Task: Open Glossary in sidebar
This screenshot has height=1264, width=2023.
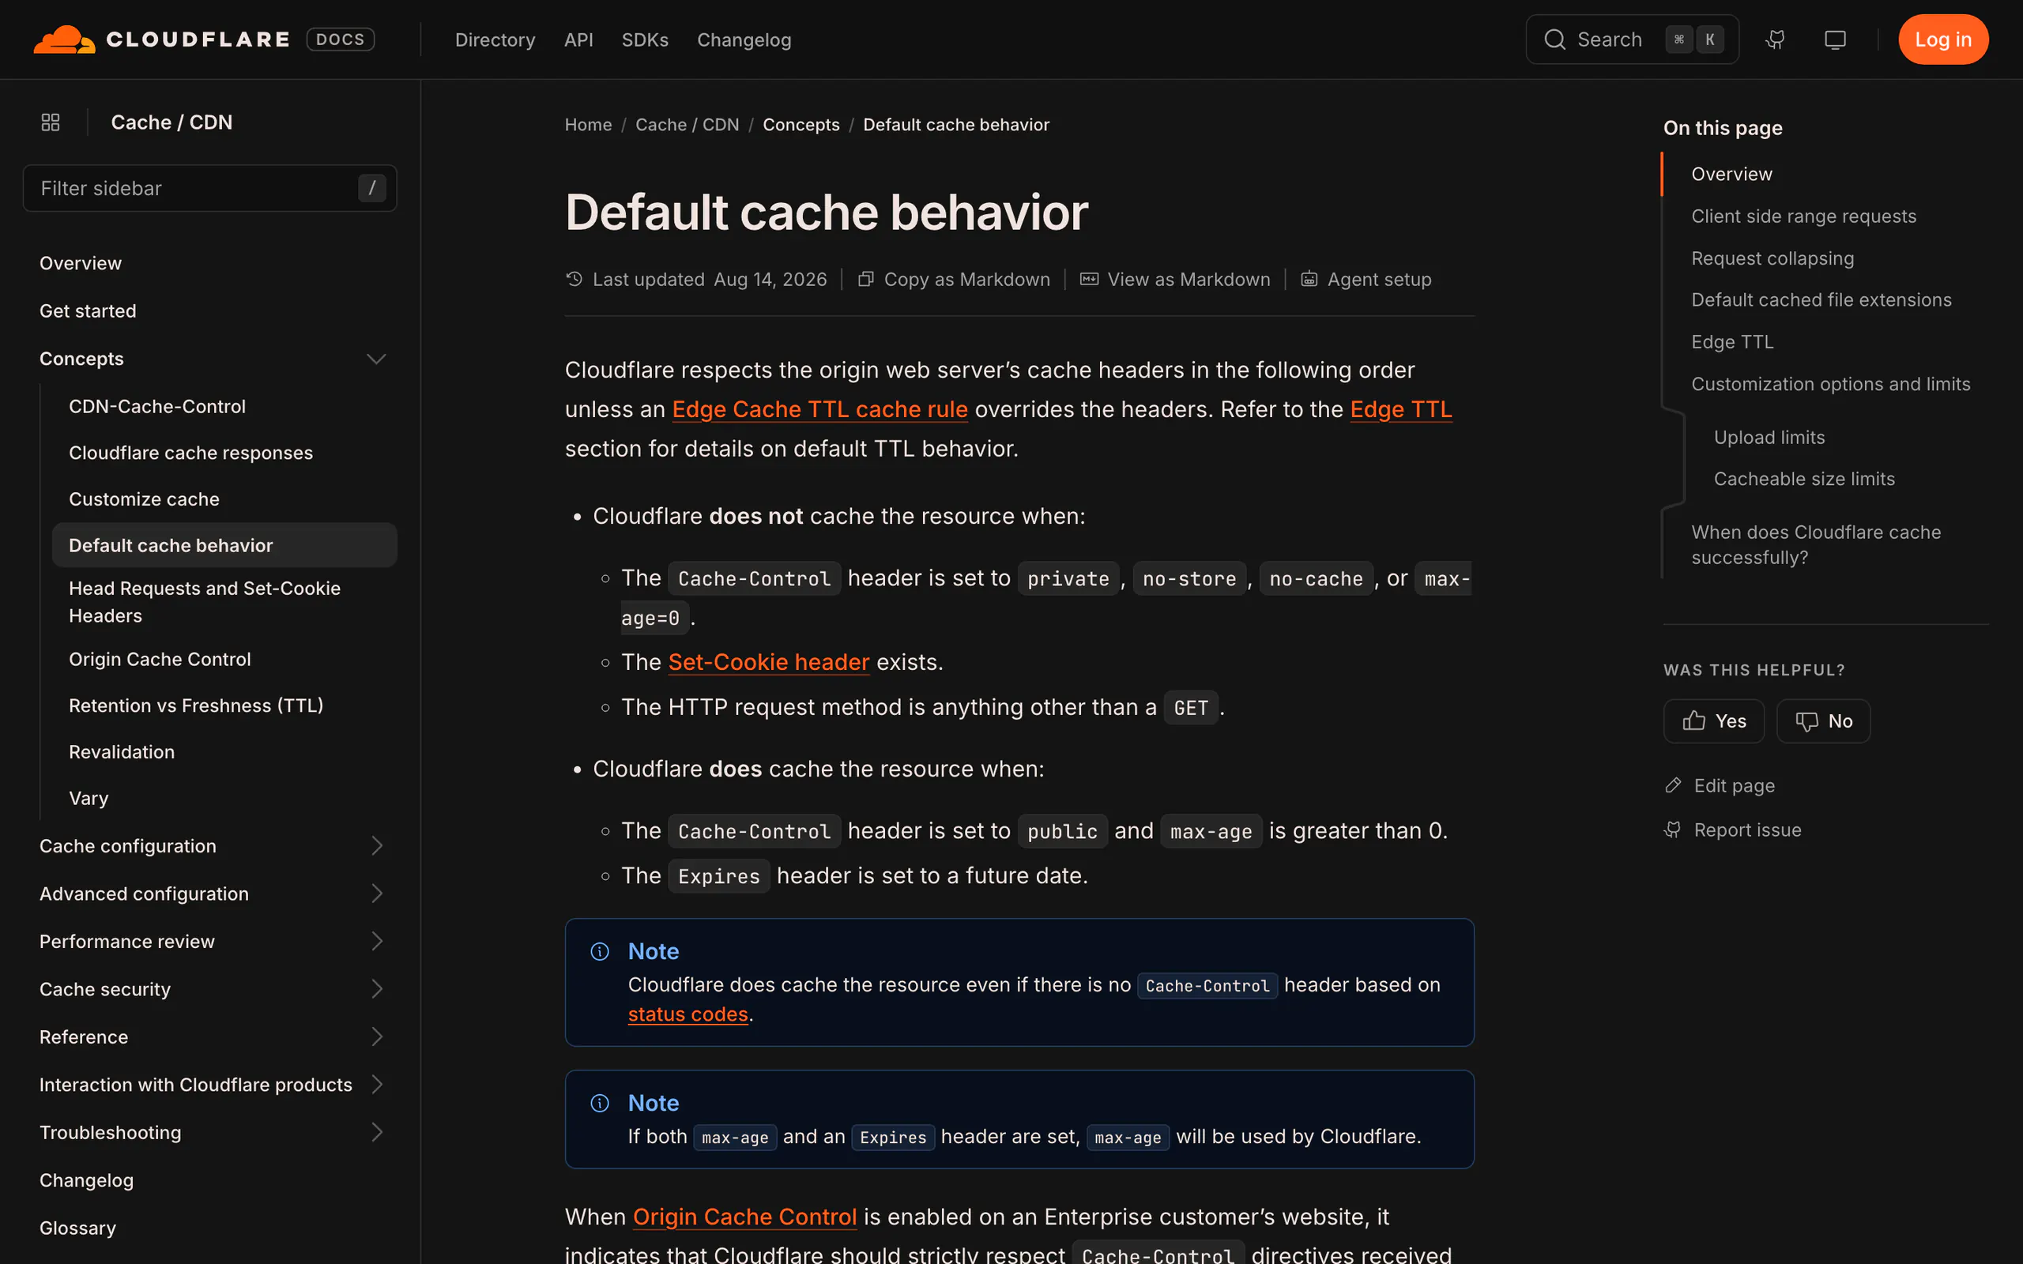Action: (77, 1228)
